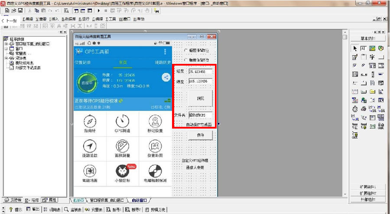Click the 保存 button on the form
This screenshot has height=214, width=390.
tap(201, 135)
